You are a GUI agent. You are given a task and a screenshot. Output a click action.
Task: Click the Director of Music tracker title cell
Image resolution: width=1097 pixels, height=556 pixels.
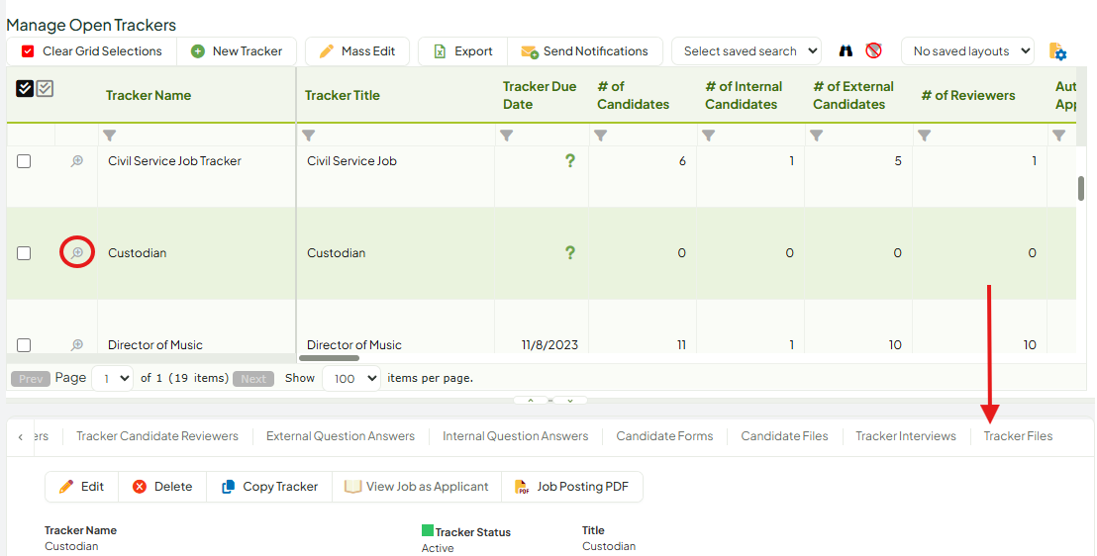coord(354,345)
